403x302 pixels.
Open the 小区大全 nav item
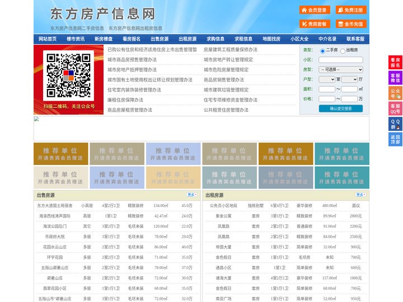[x=299, y=39]
